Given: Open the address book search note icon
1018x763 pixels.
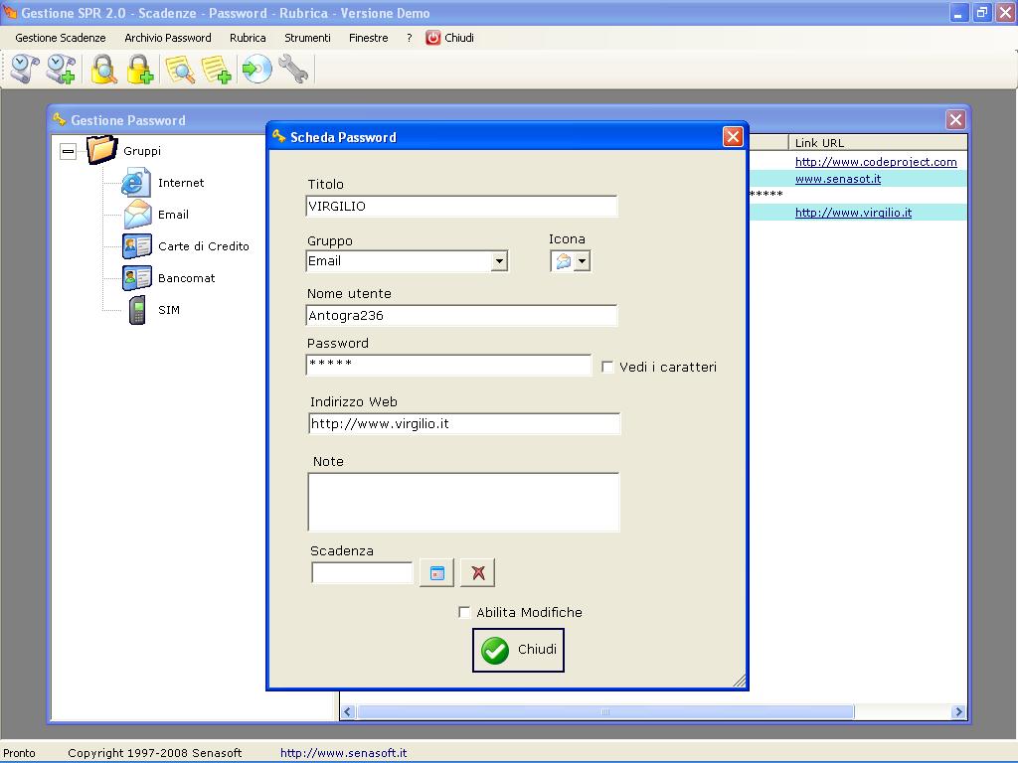Looking at the screenshot, I should 181,69.
